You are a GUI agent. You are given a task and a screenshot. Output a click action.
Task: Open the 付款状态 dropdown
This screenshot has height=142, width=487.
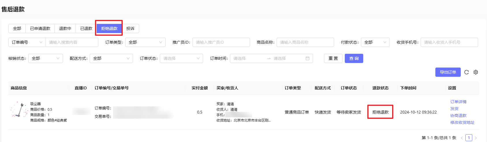click(375, 42)
